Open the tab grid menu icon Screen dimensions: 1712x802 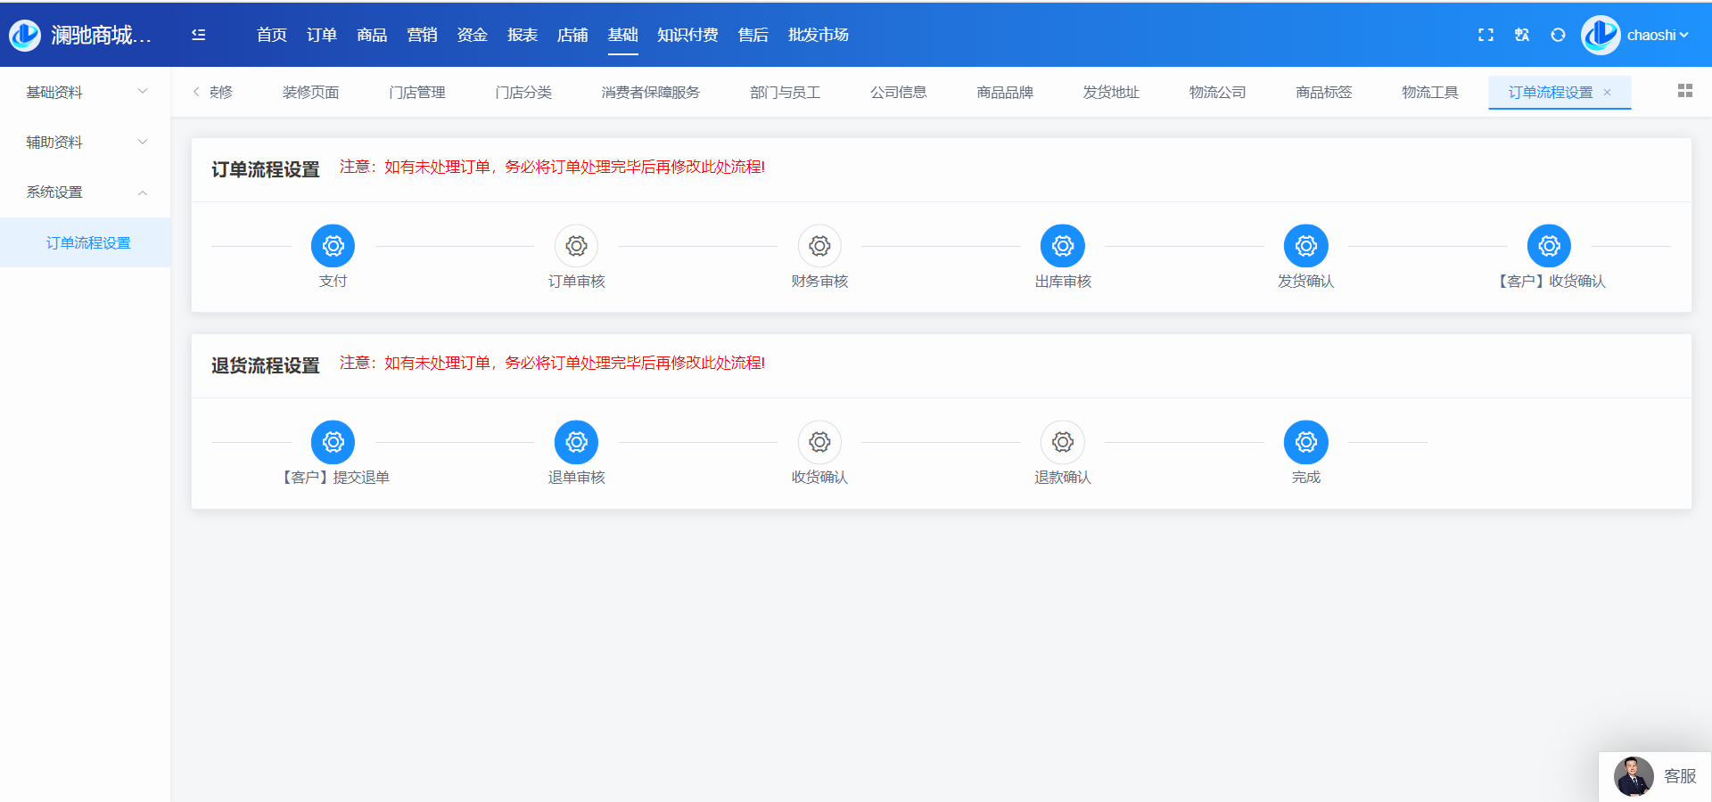tap(1684, 91)
